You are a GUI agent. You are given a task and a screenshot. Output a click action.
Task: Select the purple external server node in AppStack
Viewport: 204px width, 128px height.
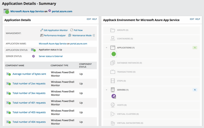(x=114, y=96)
